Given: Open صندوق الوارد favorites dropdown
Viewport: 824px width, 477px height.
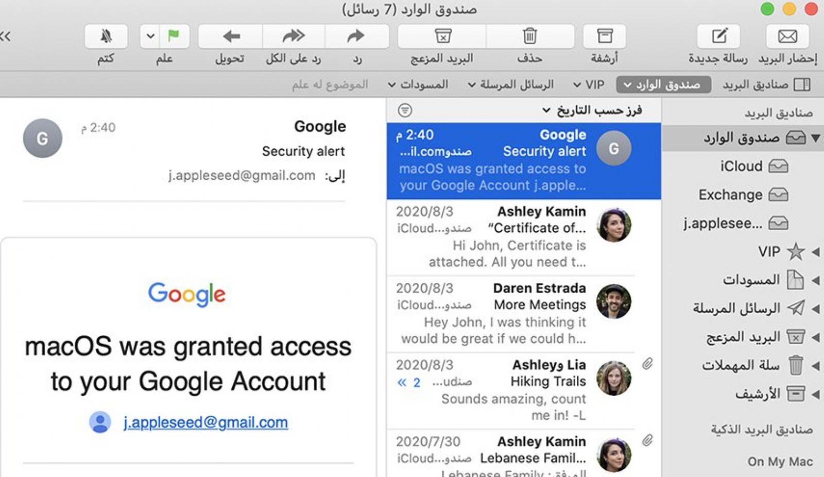Looking at the screenshot, I should click(663, 84).
